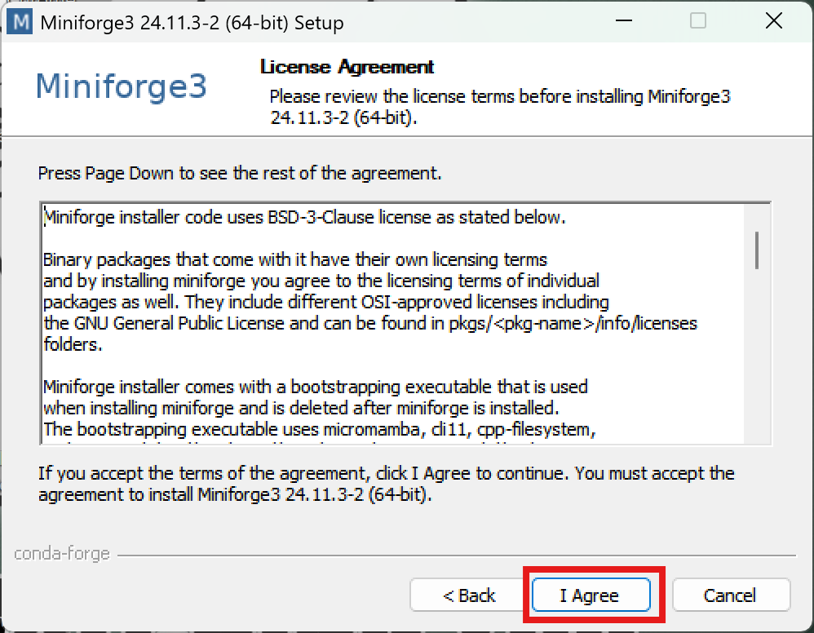814x633 pixels.
Task: Click the license text scrollbar thumb
Action: point(758,250)
